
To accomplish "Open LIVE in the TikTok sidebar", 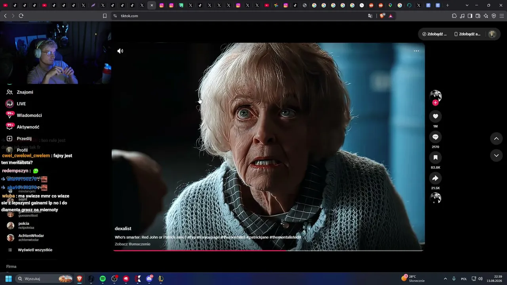I will coord(16,104).
